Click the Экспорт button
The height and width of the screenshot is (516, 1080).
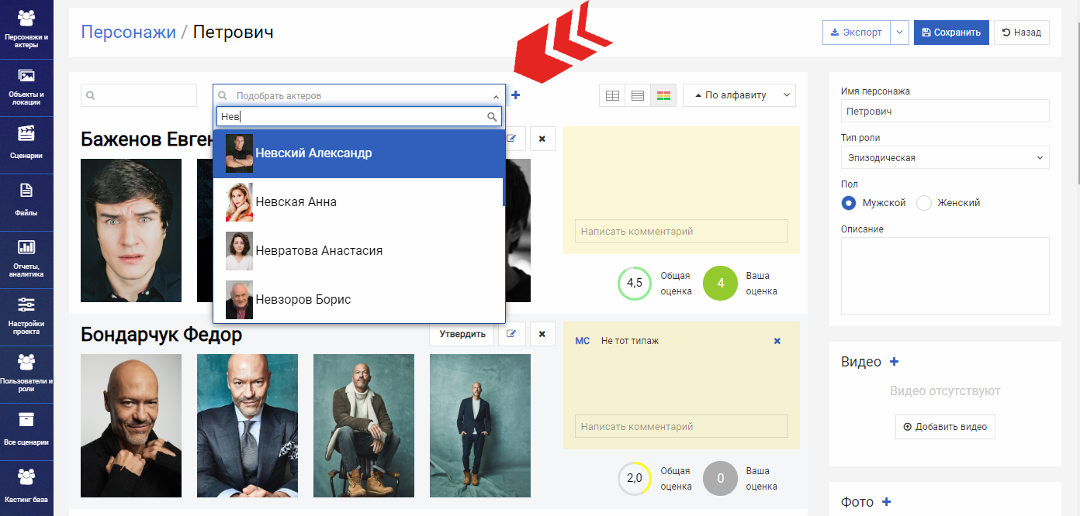pyautogui.click(x=857, y=33)
